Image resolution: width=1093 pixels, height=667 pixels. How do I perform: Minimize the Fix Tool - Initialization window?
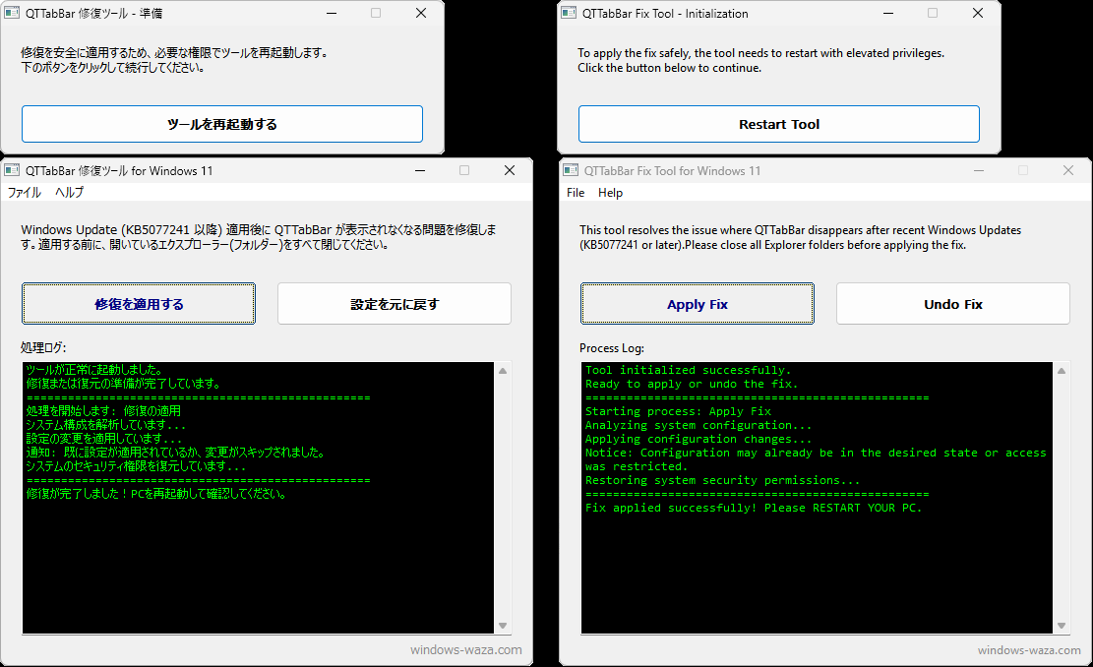[888, 13]
